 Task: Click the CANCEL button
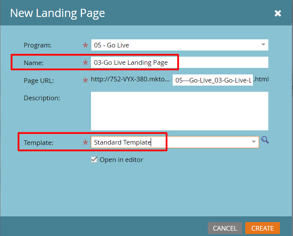coord(225,228)
